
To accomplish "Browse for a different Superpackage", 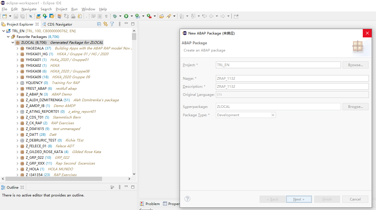I will (x=355, y=106).
